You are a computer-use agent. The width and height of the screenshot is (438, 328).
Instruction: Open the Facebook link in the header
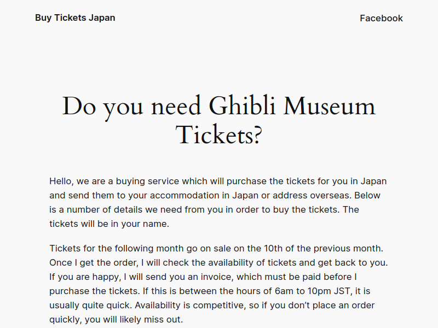pyautogui.click(x=381, y=18)
